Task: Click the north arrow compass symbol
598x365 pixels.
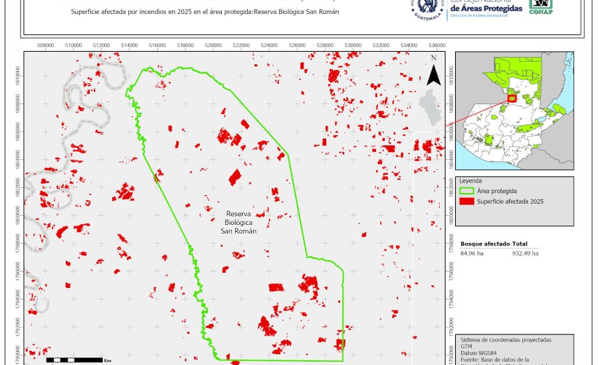Action: coord(433,71)
